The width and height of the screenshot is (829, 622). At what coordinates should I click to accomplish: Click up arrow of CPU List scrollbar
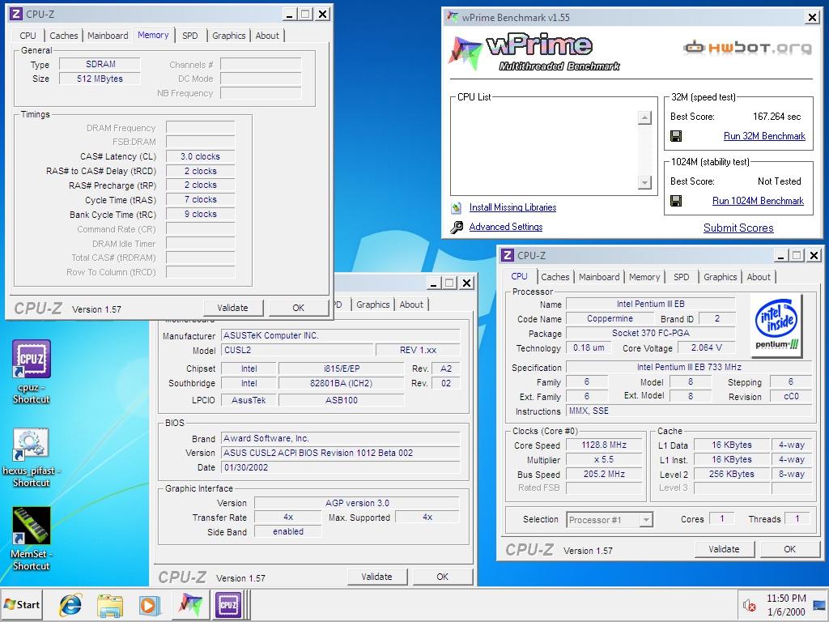click(644, 117)
